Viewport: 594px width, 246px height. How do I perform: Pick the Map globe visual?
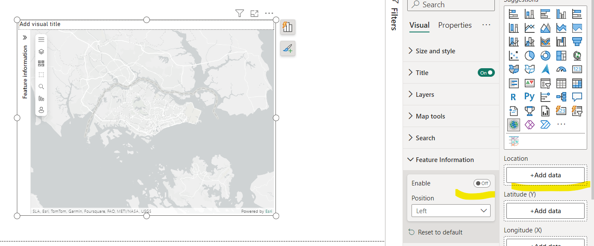pyautogui.click(x=577, y=56)
